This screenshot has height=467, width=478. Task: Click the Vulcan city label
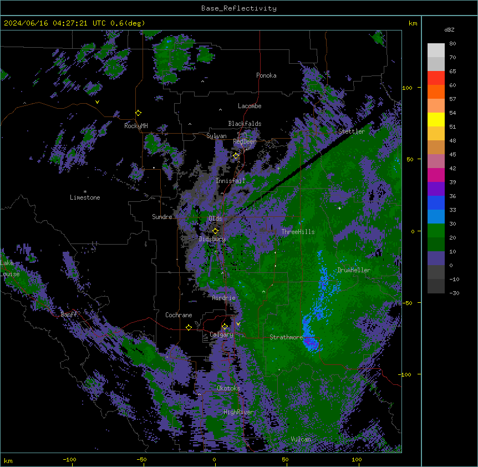point(301,439)
